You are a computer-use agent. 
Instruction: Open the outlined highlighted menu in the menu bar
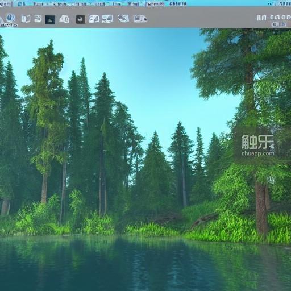(155, 4)
